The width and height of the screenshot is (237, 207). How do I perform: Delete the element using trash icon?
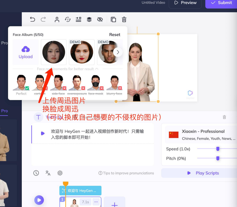pos(124,19)
